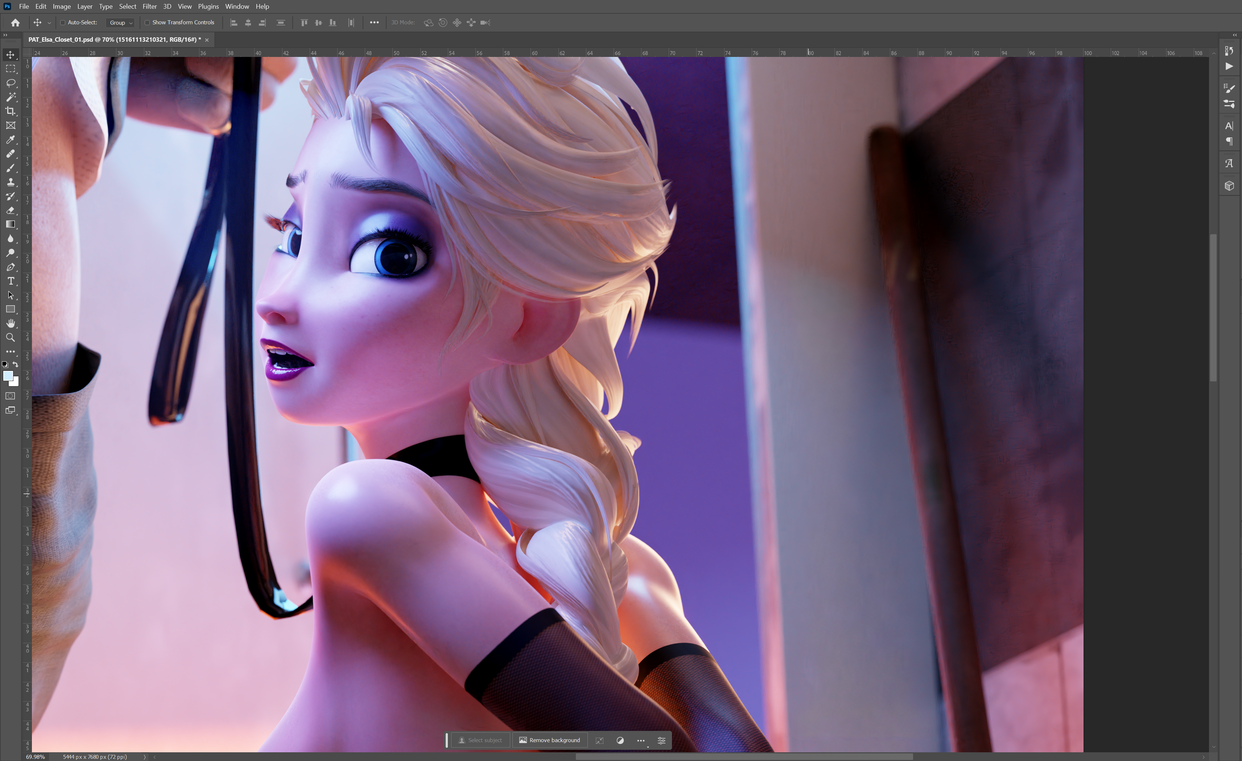Enable Show Transform Controls checkbox

[147, 23]
